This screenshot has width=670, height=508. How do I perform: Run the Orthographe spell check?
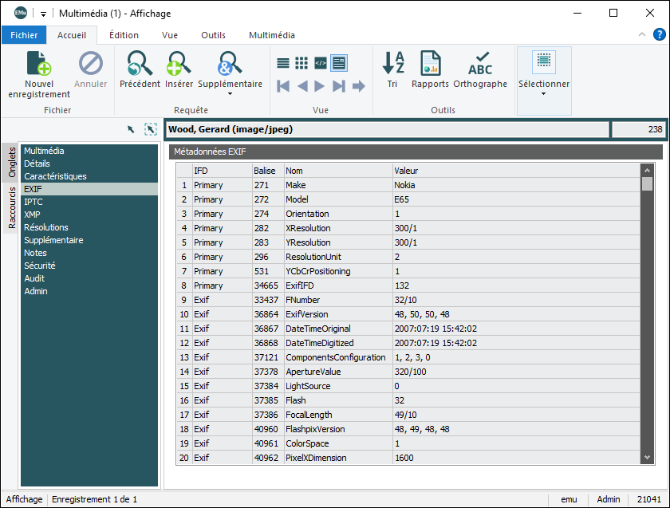(x=480, y=64)
